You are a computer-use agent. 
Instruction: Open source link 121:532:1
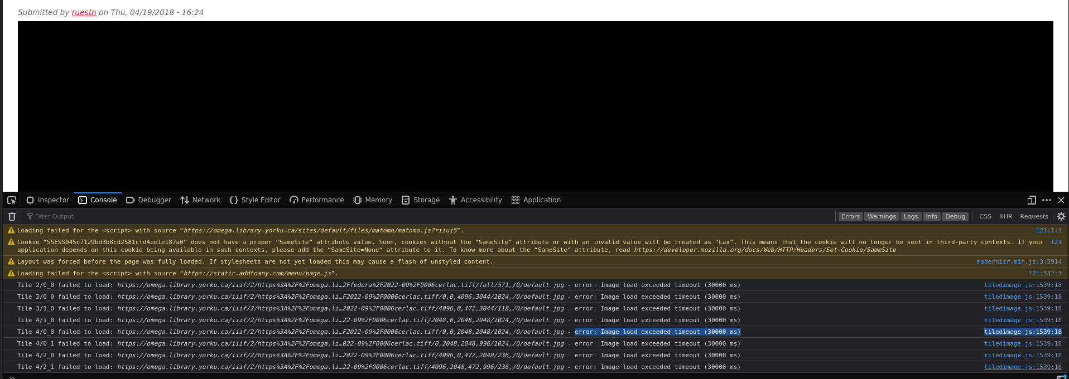(x=1045, y=273)
